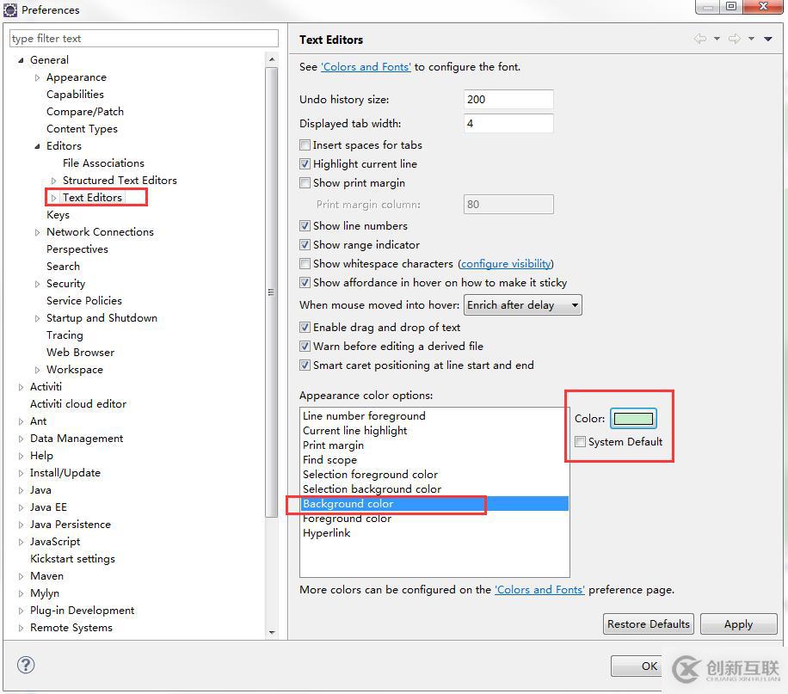Screen dimensions: 788x694
Task: Select Kickstart settings tree item
Action: pos(72,559)
